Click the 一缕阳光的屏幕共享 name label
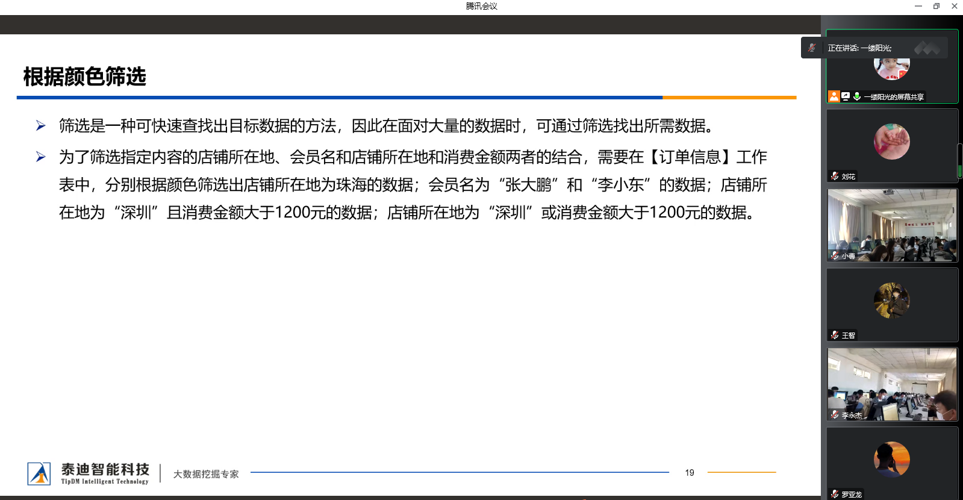Image resolution: width=963 pixels, height=500 pixels. 894,97
